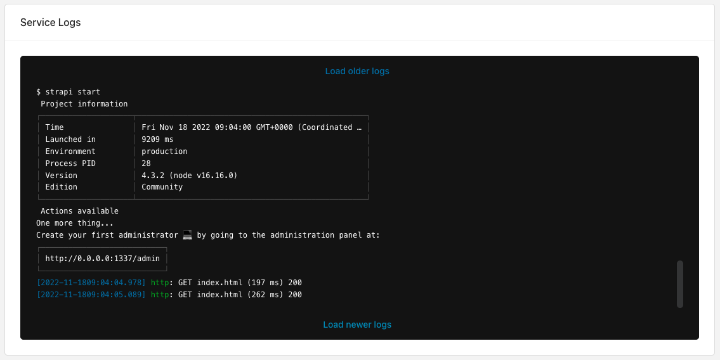The image size is (720, 360).
Task: Click the 'Actions available' line
Action: pos(79,211)
